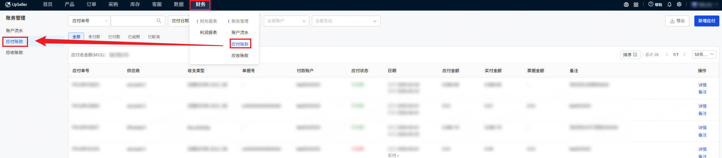Open the 财务 menu
Viewport: 722px width, 158px height.
click(200, 5)
